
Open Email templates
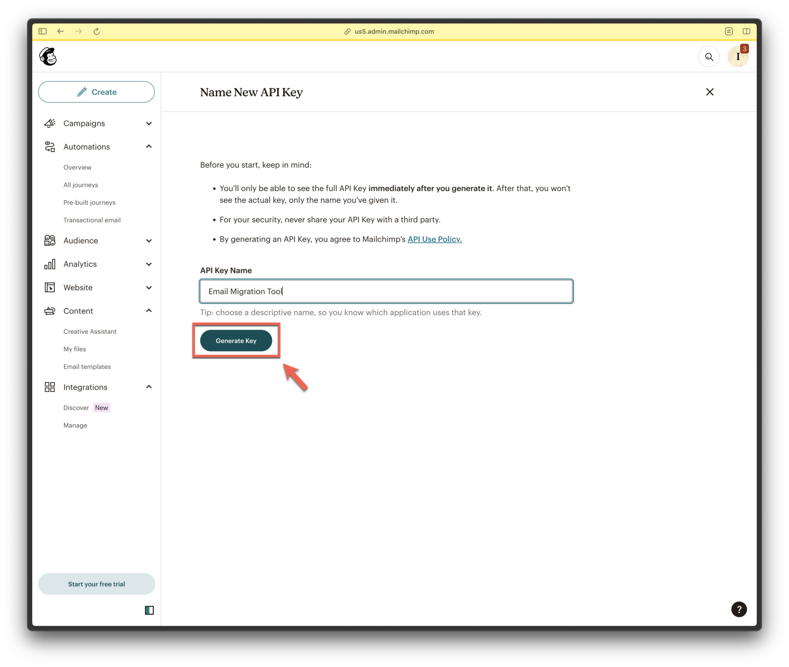(87, 366)
